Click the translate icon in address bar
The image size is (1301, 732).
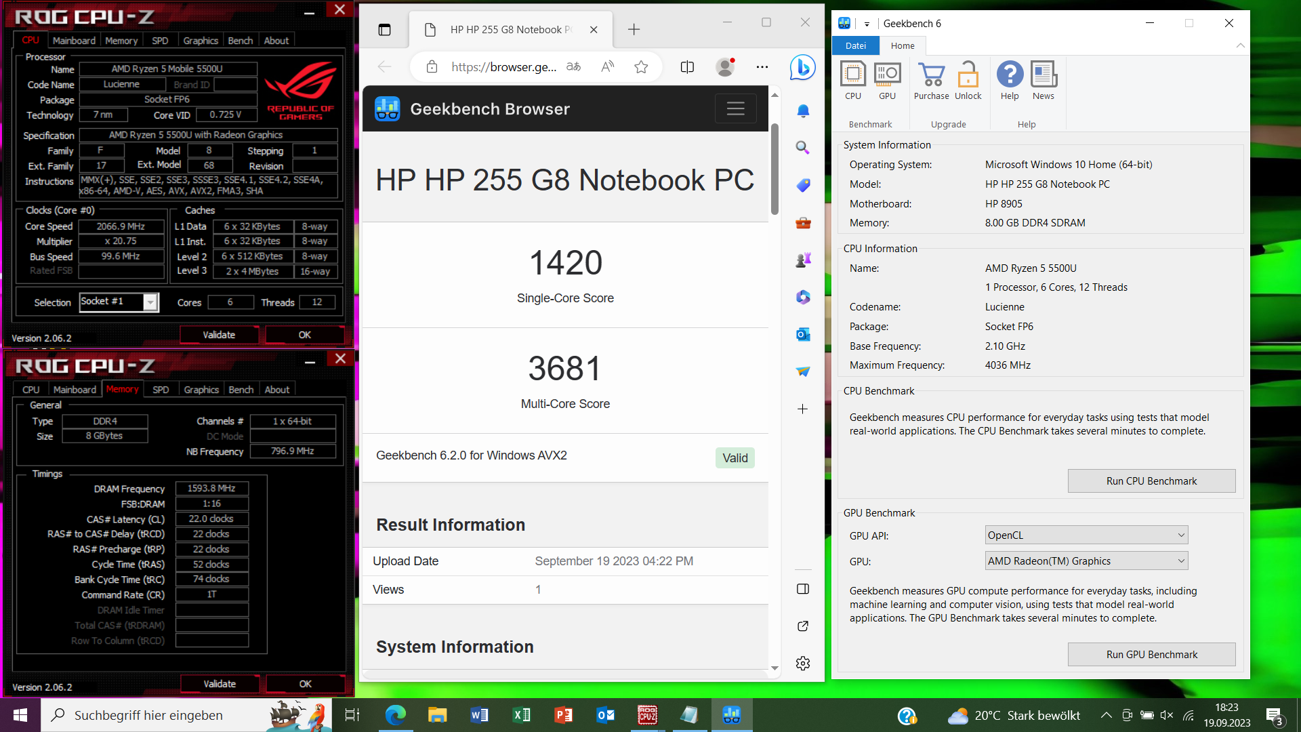click(x=574, y=66)
